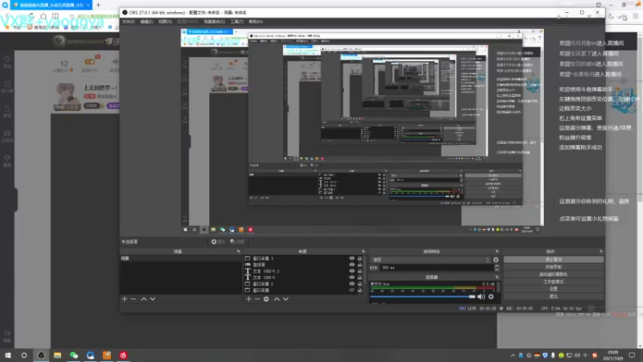Image resolution: width=643 pixels, height=362 pixels.
Task: Bookmark page with browser star icon
Action: pyautogui.click(x=72, y=16)
